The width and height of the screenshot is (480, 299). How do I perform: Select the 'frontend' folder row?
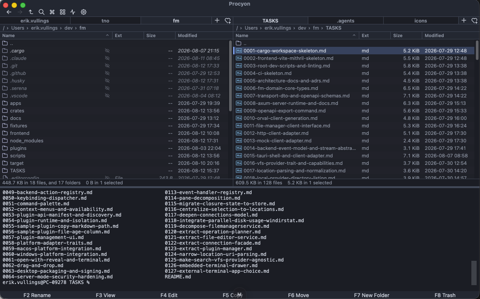pos(115,133)
